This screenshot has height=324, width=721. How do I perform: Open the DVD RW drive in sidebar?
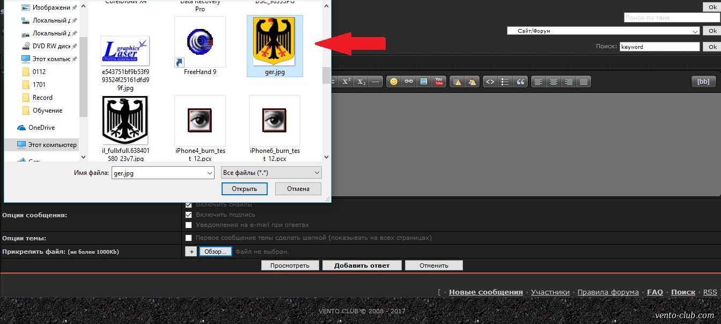[47, 46]
